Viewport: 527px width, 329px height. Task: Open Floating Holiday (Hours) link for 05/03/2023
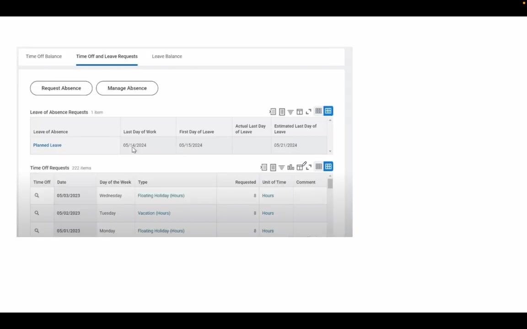click(x=161, y=196)
